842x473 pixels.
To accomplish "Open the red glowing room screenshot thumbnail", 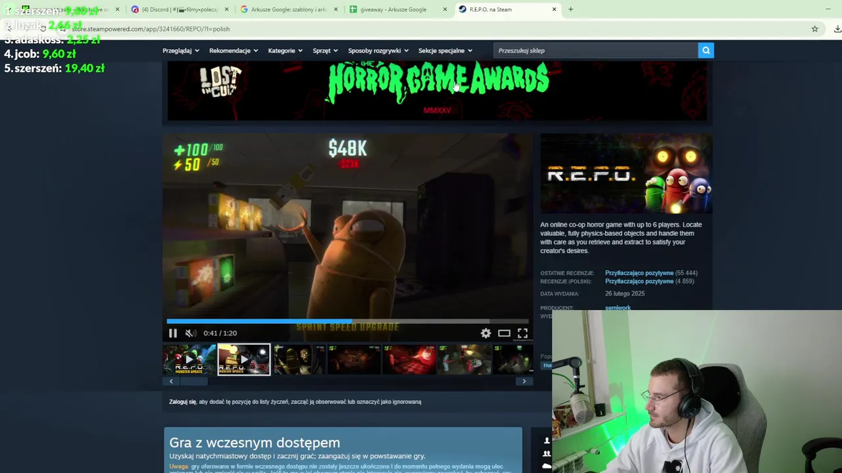I will (409, 360).
